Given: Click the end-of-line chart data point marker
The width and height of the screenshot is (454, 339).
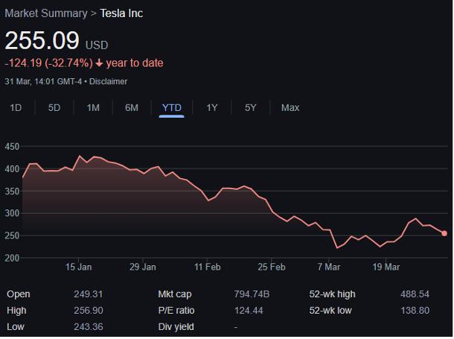Looking at the screenshot, I should pyautogui.click(x=444, y=233).
